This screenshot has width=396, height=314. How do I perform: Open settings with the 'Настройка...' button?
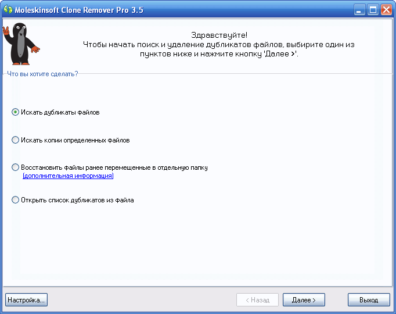pyautogui.click(x=26, y=300)
